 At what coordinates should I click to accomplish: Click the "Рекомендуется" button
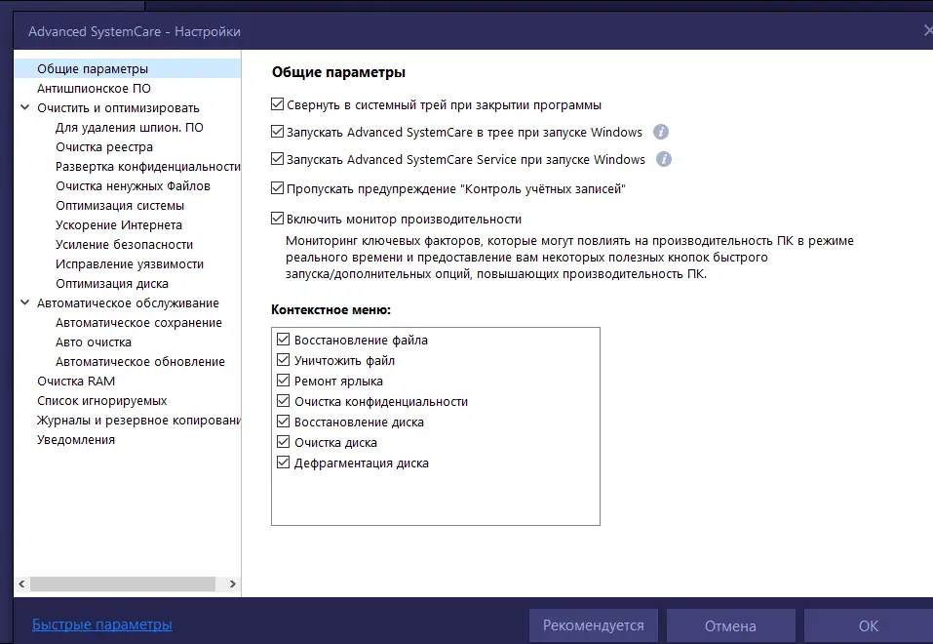coord(594,625)
